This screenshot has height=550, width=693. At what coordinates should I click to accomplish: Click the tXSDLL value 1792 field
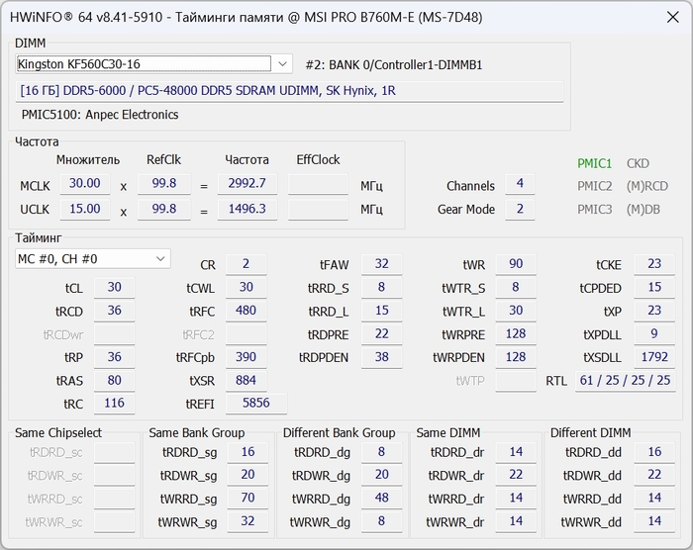pyautogui.click(x=654, y=357)
